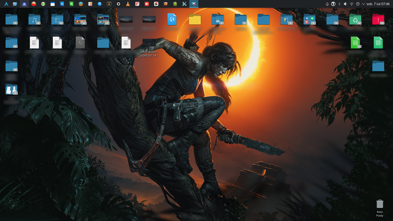393x221 pixels.
Task: Select the Zrzut ekranu screenshot file
Action: coord(149,47)
